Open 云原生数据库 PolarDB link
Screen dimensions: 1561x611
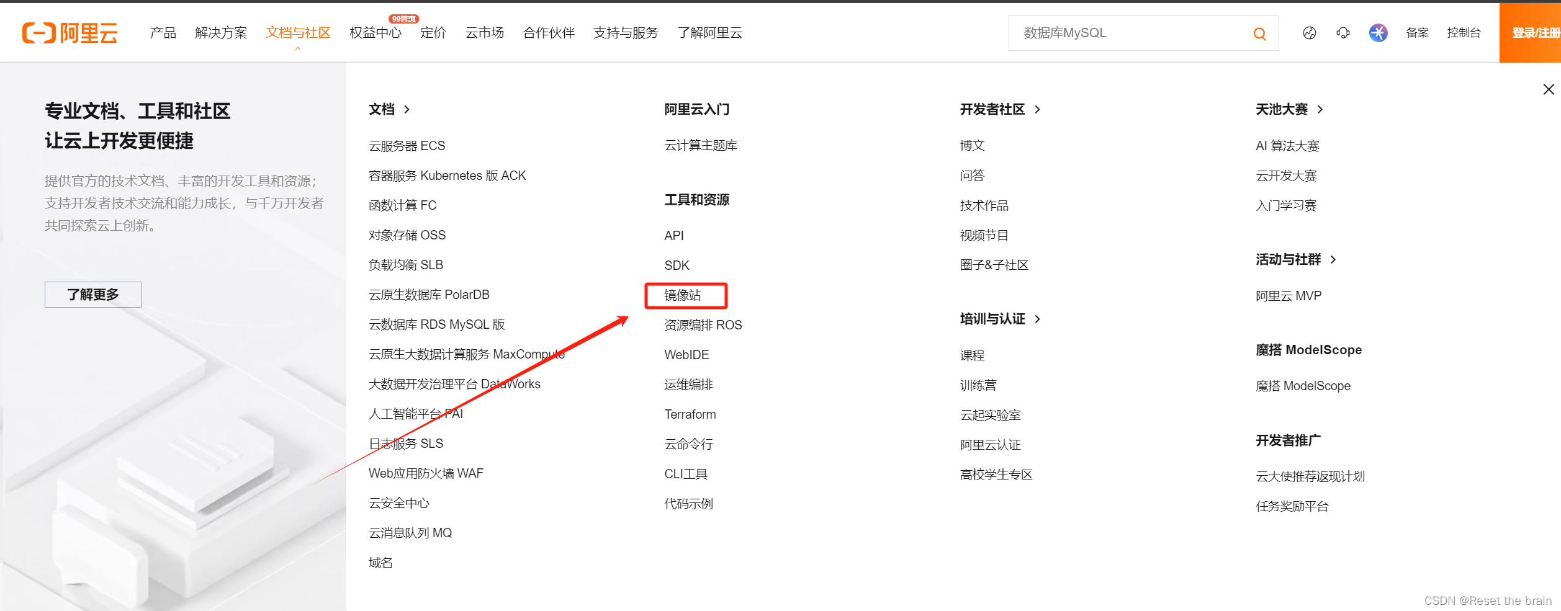coord(430,295)
